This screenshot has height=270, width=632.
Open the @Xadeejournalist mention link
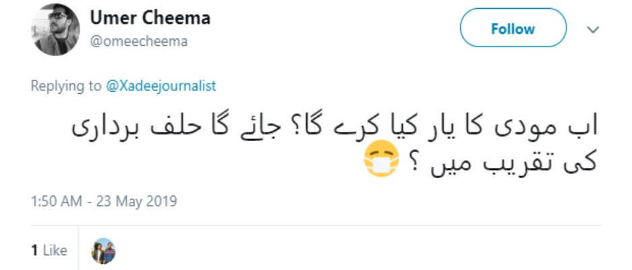pyautogui.click(x=161, y=86)
